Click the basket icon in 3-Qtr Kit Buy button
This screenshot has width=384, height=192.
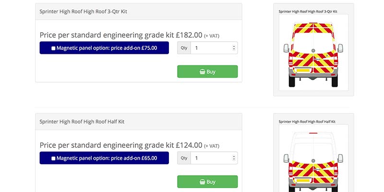coord(202,72)
